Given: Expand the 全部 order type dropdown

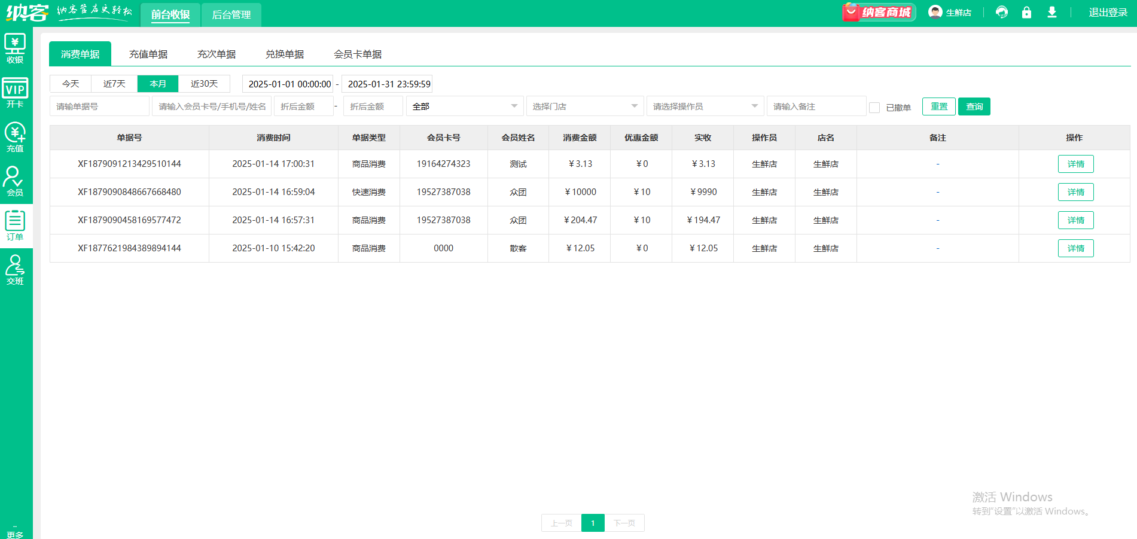Looking at the screenshot, I should click(x=465, y=106).
